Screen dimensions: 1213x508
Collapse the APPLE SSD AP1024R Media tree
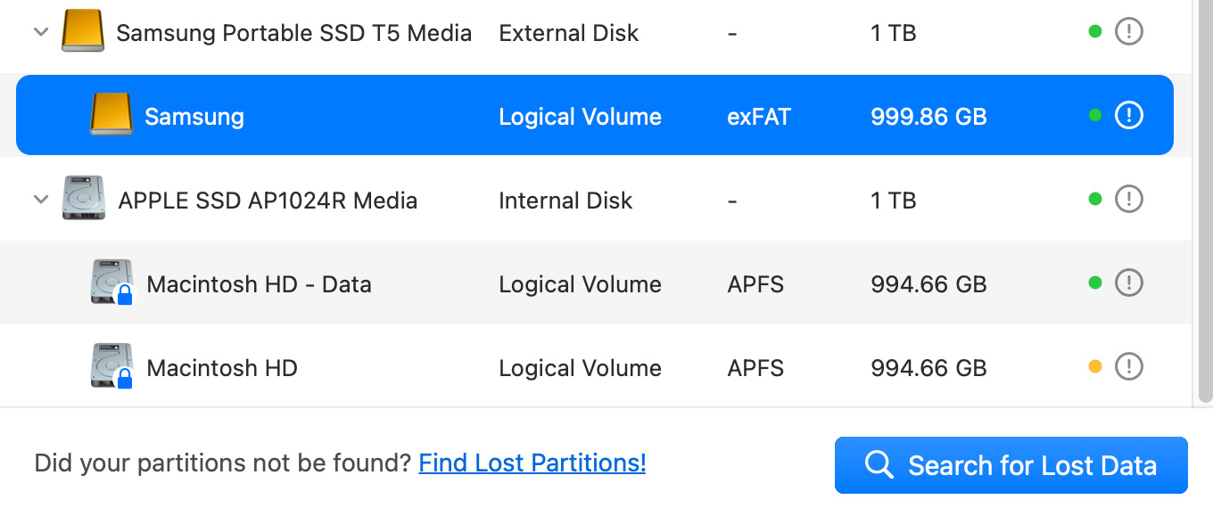tap(40, 200)
